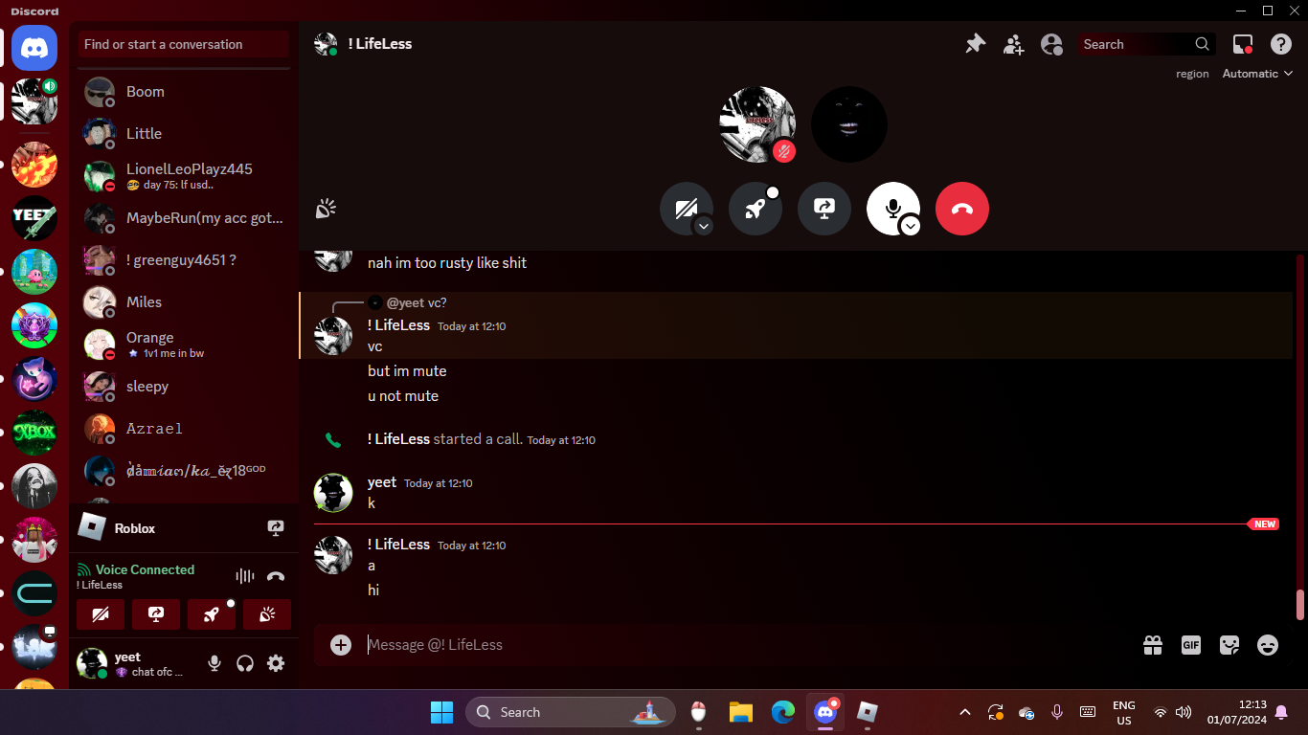The width and height of the screenshot is (1308, 735).
Task: Disconnect voice from Voice Connected panel
Action: [276, 576]
